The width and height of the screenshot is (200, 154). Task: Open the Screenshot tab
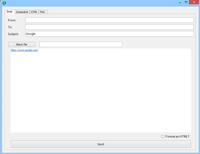click(x=22, y=12)
